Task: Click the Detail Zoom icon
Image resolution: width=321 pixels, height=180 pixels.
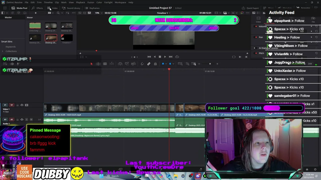Action: [x=187, y=64]
